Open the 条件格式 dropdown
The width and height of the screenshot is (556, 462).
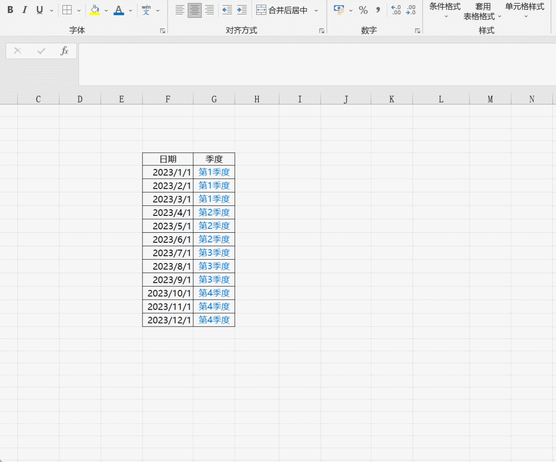(445, 12)
